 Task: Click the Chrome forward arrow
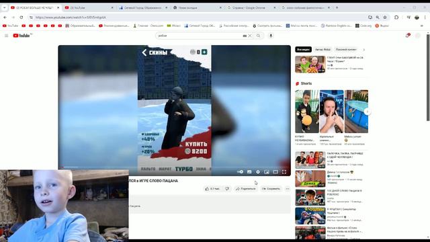coord(13,17)
